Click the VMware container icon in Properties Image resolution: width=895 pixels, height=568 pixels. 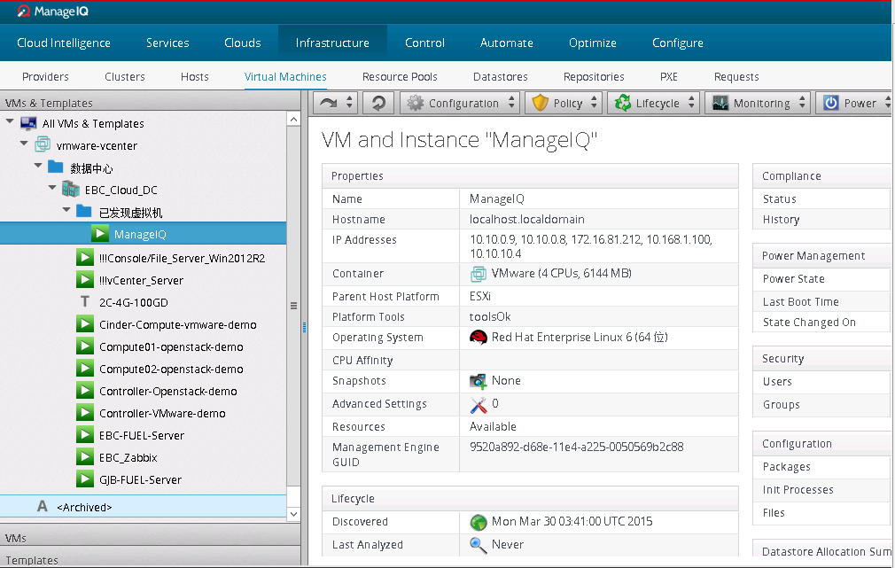click(x=479, y=274)
